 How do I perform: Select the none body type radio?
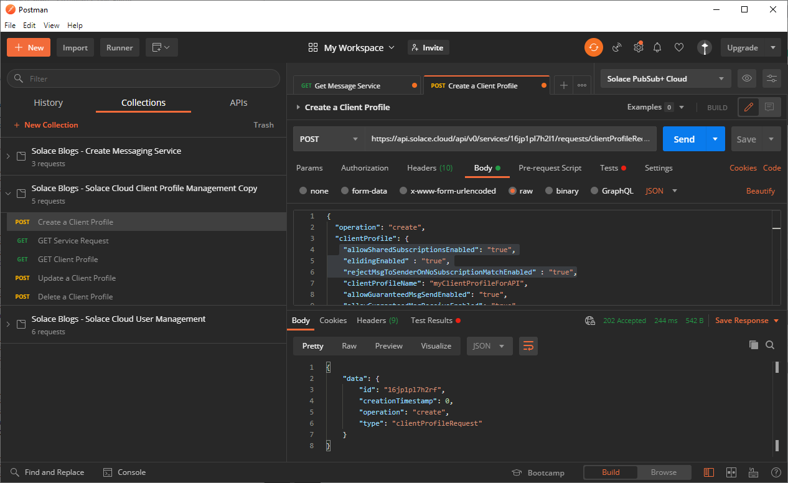click(303, 191)
